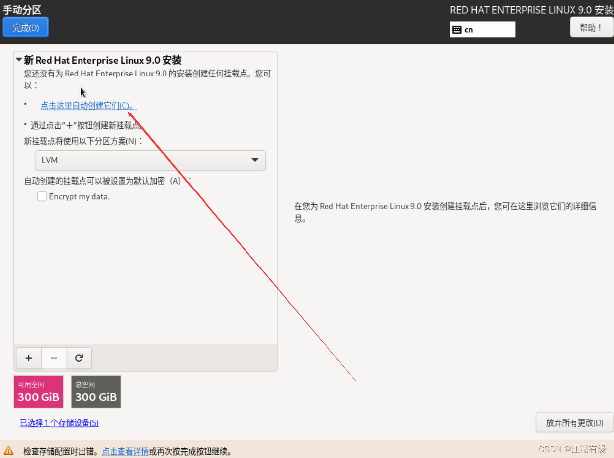
Task: Click the 通过点击"+"按钮创建新挂载点 text
Action: click(x=85, y=125)
